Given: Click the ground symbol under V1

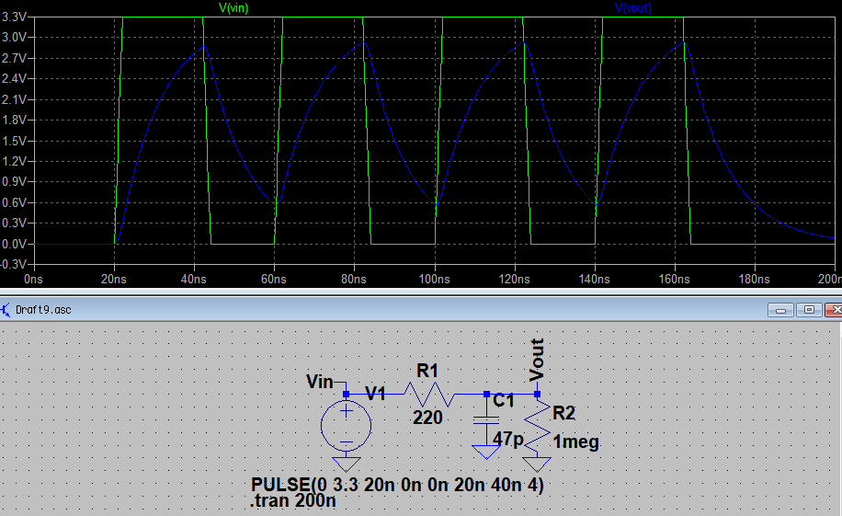Looking at the screenshot, I should coord(347,464).
